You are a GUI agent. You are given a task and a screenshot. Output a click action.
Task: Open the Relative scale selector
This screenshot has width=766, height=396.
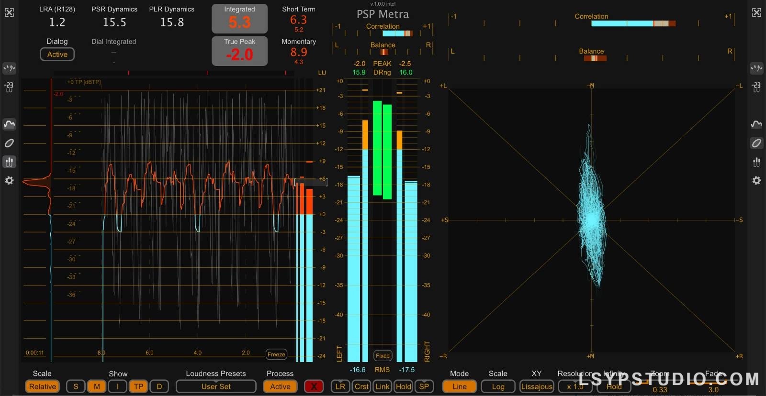click(42, 386)
